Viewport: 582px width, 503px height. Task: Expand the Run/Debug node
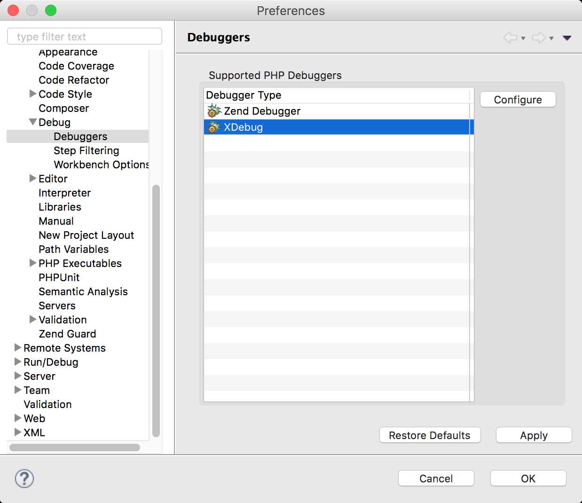click(x=18, y=362)
